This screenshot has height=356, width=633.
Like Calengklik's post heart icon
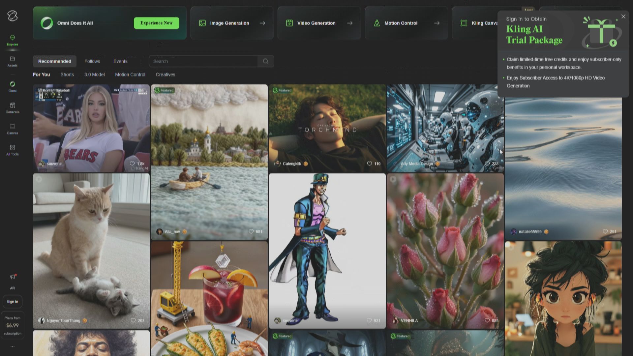pyautogui.click(x=370, y=163)
